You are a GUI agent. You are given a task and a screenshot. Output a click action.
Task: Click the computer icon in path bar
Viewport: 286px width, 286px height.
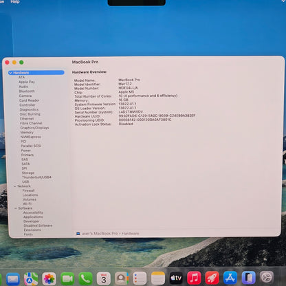[78, 234]
